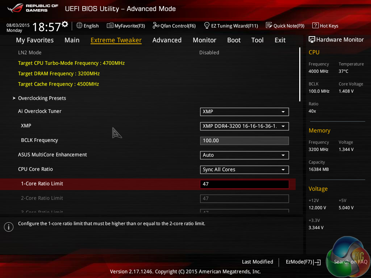The height and width of the screenshot is (278, 371).
Task: Click Target DRAM Frequency : 3200MHz text
Action: coord(59,73)
